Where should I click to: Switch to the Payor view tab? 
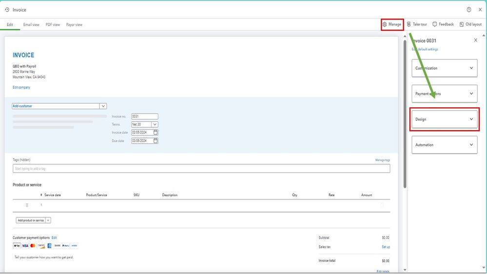(x=74, y=24)
